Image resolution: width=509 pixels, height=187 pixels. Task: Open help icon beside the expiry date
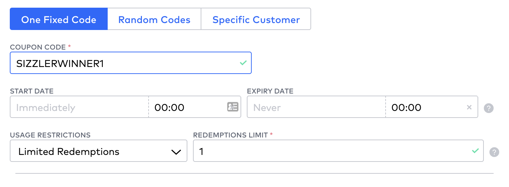click(488, 108)
